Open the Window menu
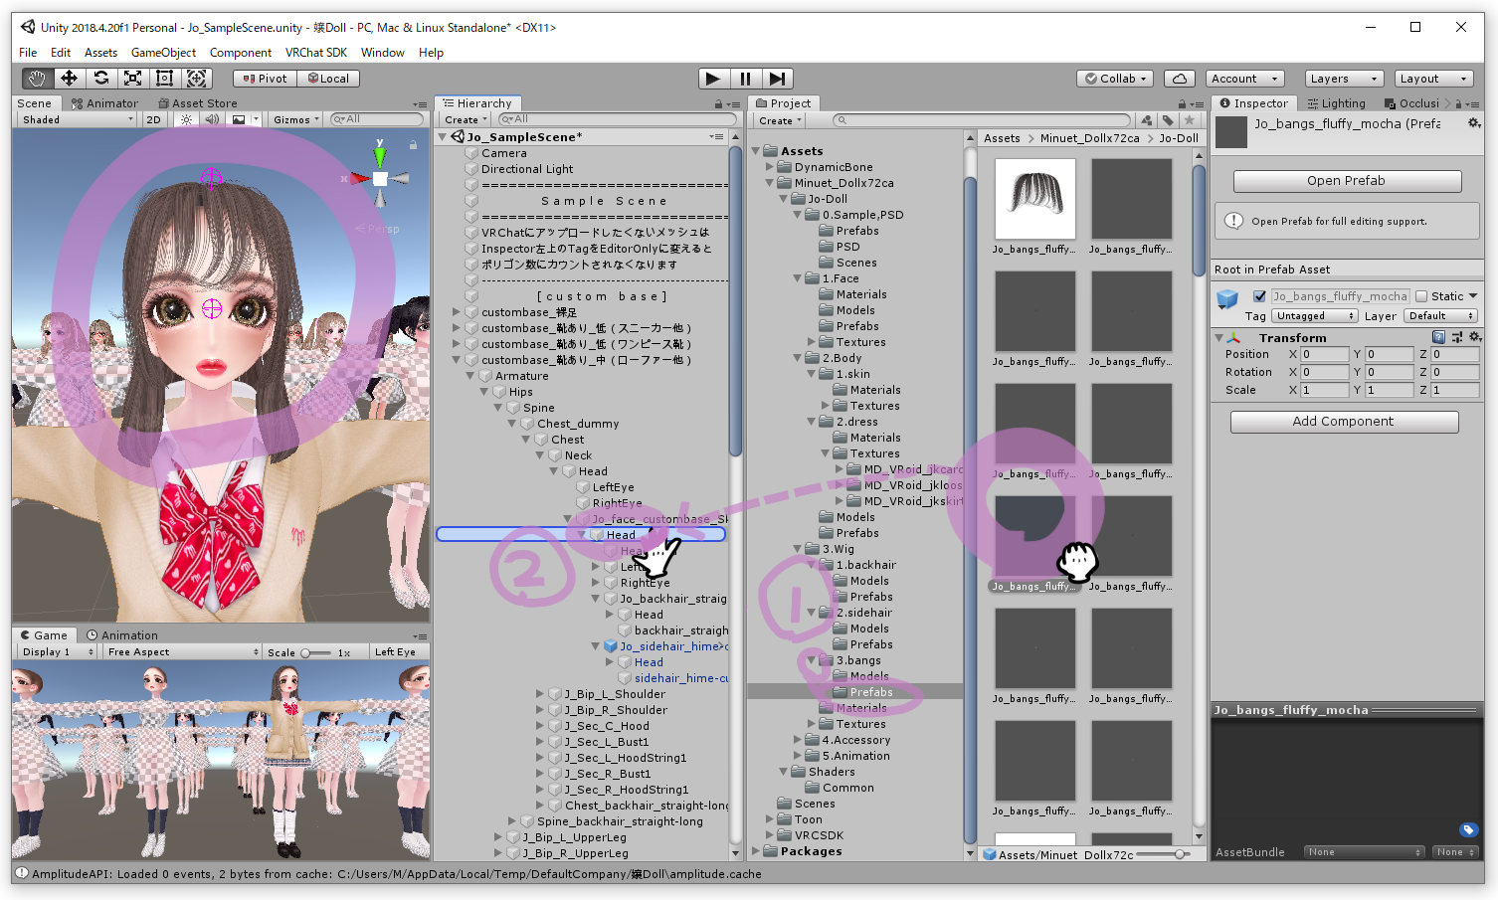The width and height of the screenshot is (1498, 900). (x=382, y=53)
